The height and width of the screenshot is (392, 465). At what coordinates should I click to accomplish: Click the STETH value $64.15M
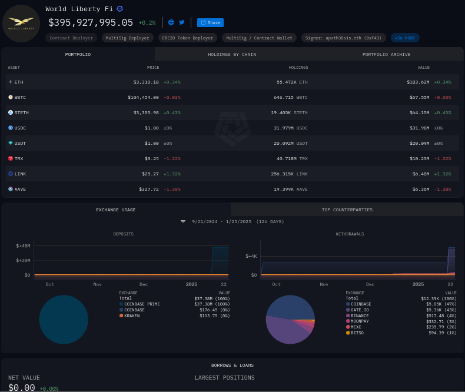419,113
